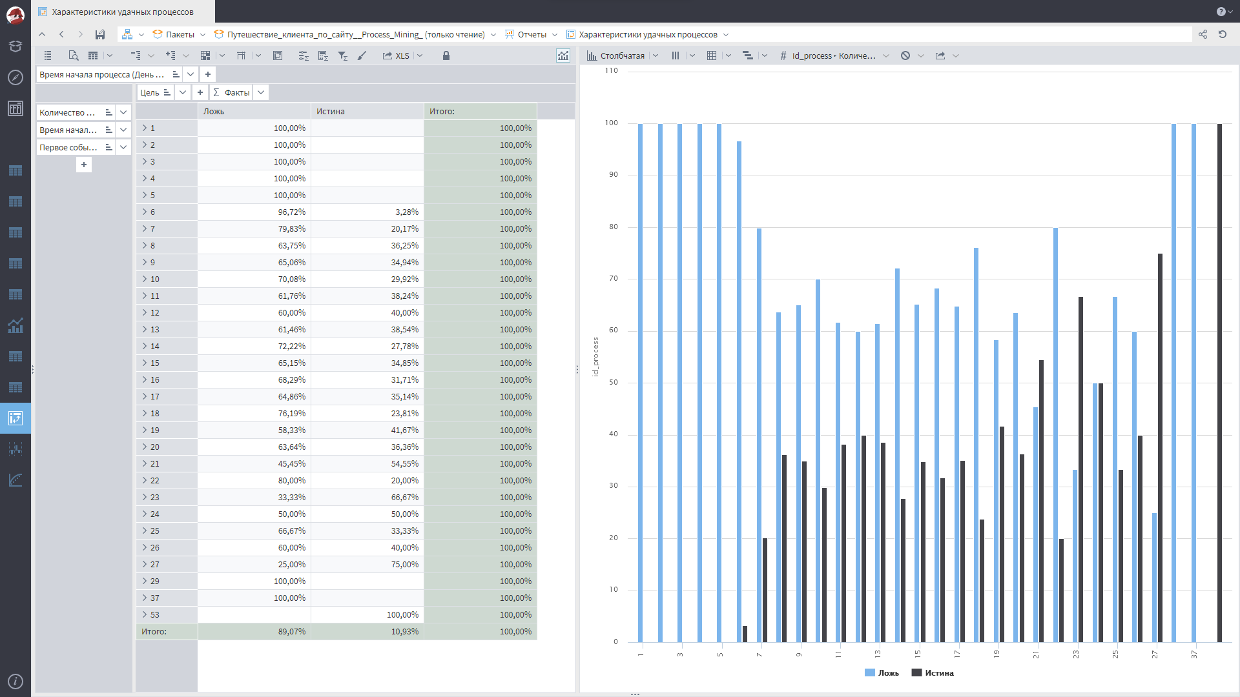Open the measures settings sigma icon

304,56
